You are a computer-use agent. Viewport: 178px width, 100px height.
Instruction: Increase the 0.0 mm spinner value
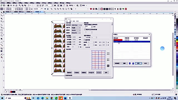tap(92, 26)
